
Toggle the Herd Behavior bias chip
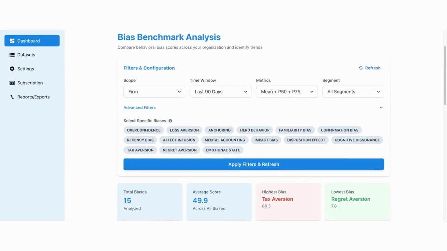coord(255,130)
